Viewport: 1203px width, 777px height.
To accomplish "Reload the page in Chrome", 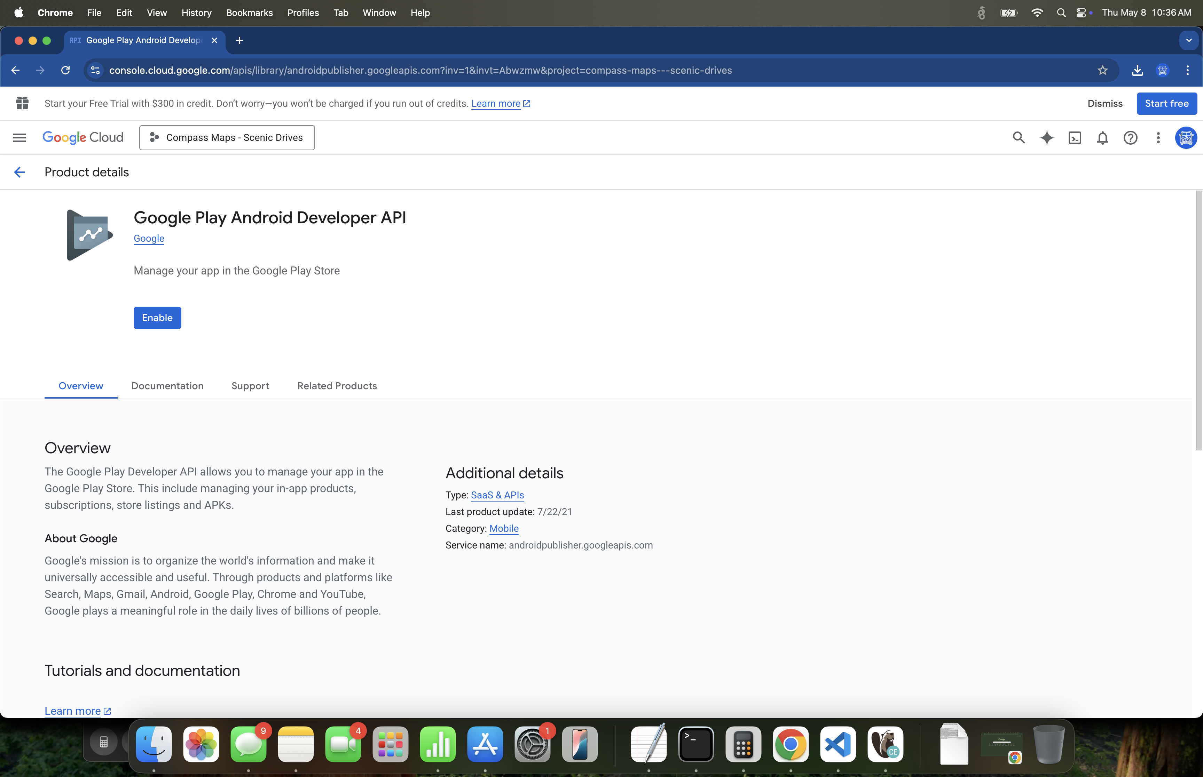I will [x=65, y=70].
